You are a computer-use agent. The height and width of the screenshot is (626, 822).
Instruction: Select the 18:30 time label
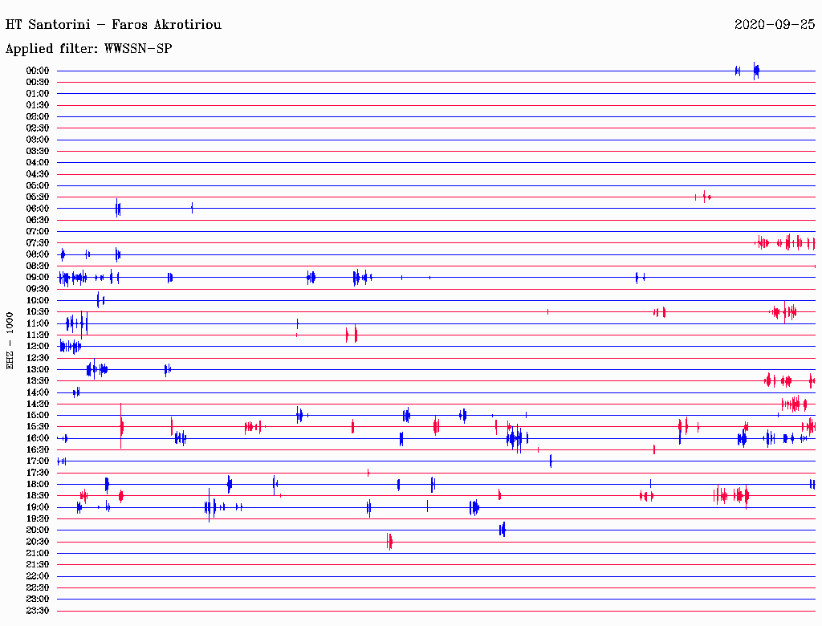[38, 496]
